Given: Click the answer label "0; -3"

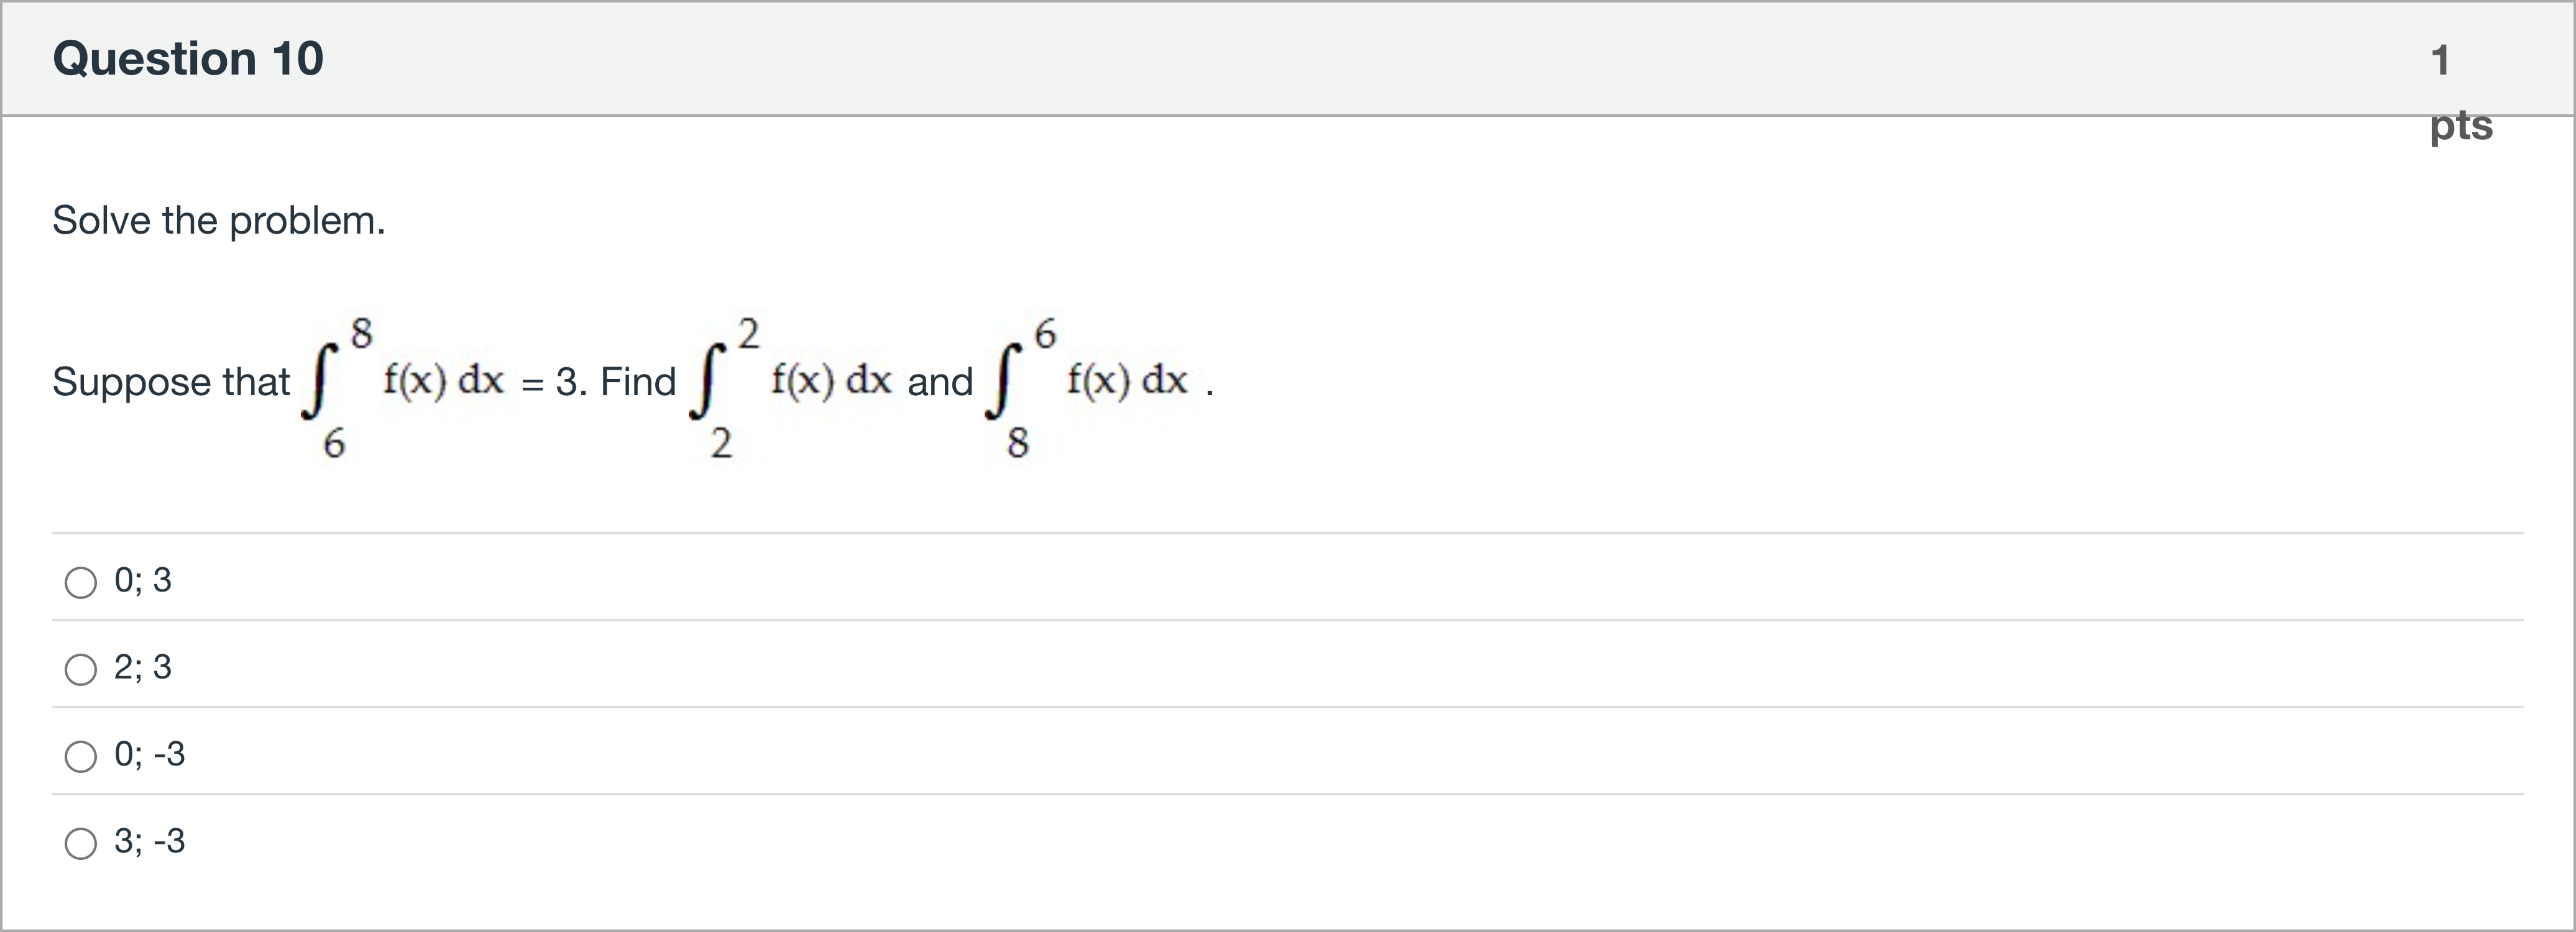Looking at the screenshot, I should coord(150,754).
